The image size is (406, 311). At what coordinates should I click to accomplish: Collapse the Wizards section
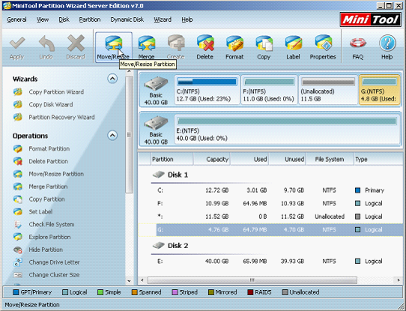[x=112, y=79]
